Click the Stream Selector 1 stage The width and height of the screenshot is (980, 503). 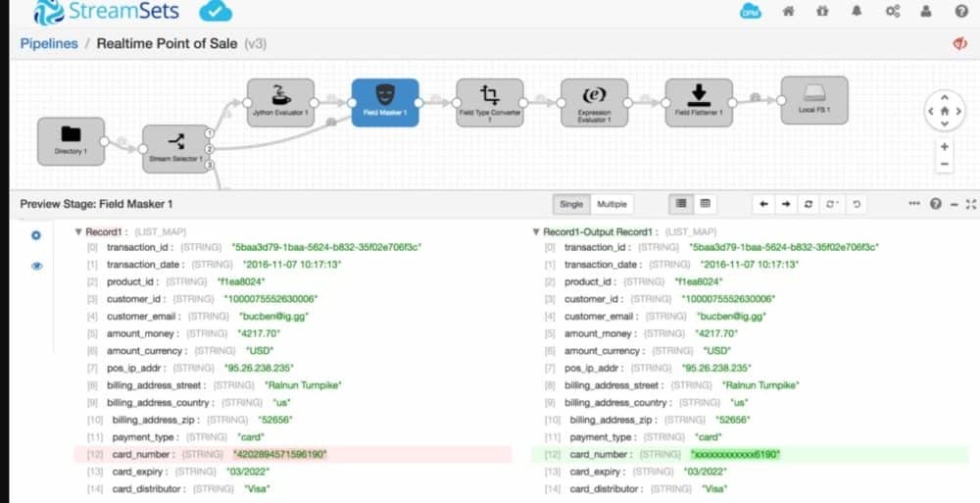coord(175,148)
